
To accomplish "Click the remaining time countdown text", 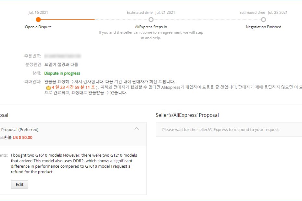I will click(73, 87).
